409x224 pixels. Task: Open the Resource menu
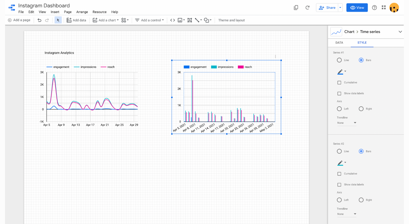[x=99, y=12]
